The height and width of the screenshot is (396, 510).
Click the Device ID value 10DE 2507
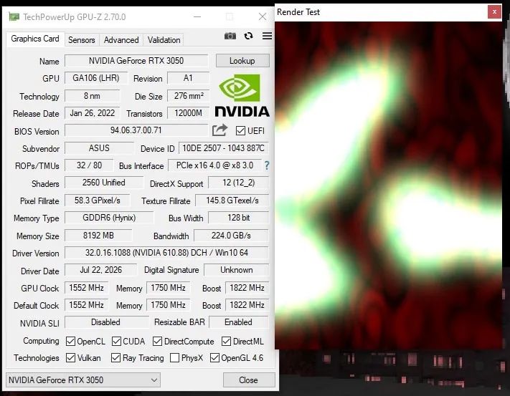click(x=224, y=148)
